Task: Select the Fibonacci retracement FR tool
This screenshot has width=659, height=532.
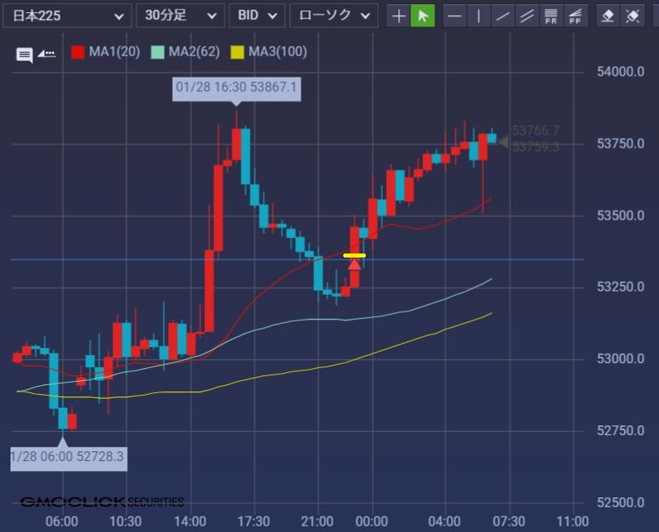Action: tap(552, 15)
